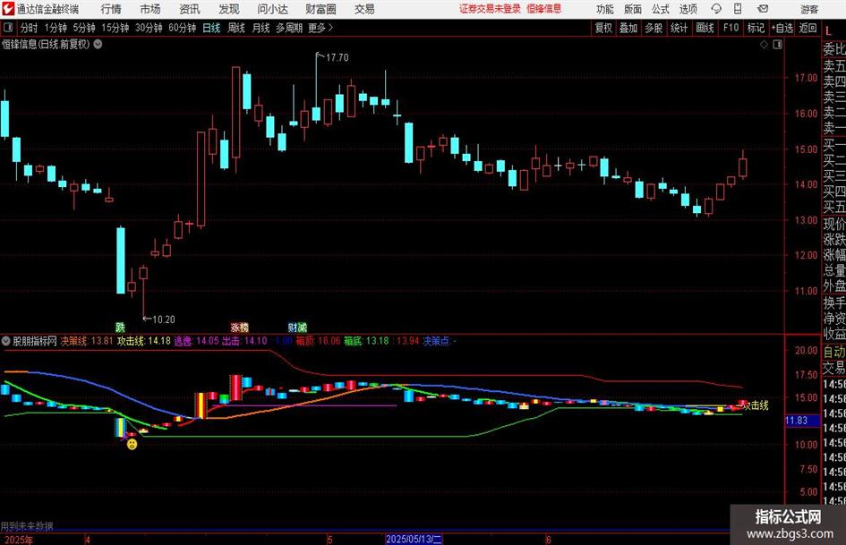Click the 箱顶 16.06 indicator value
Screen dimensions: 846x545
[x=319, y=341]
